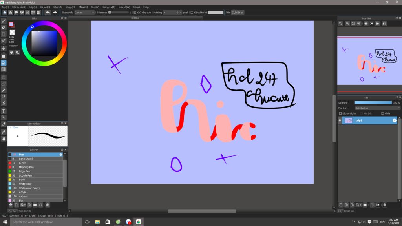Image resolution: width=402 pixels, height=226 pixels.
Task: Select the Lasso tool
Action: 4,84
